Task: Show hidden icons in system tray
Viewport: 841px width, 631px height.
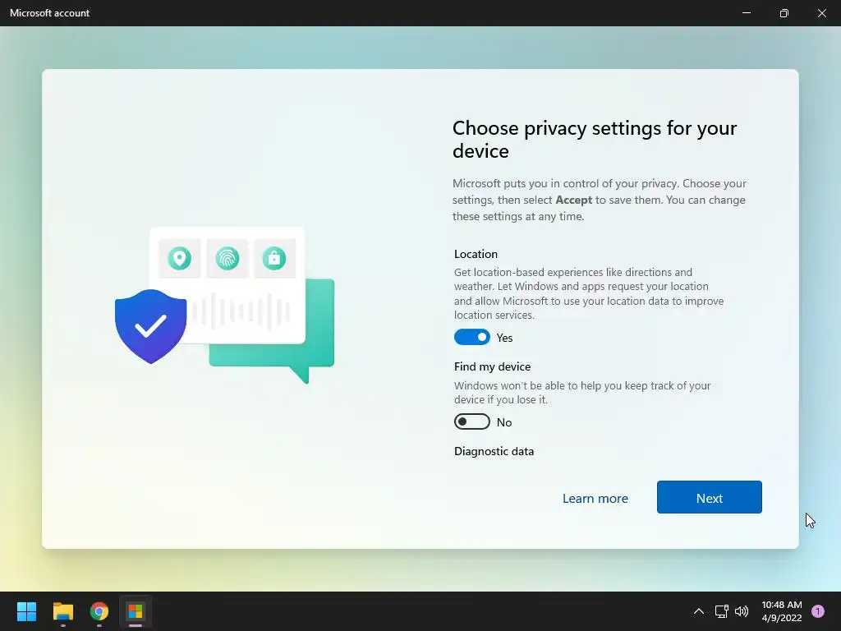Action: [698, 611]
